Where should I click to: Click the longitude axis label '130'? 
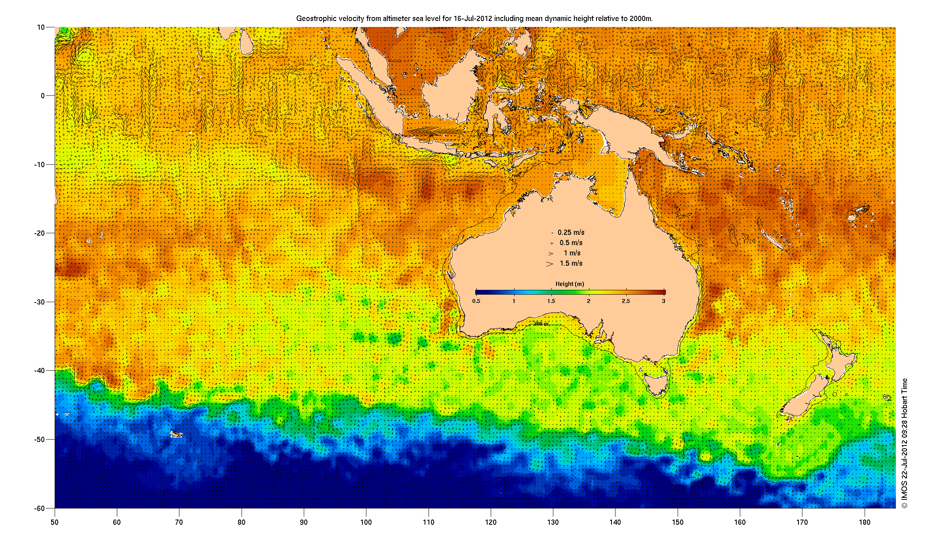click(553, 522)
